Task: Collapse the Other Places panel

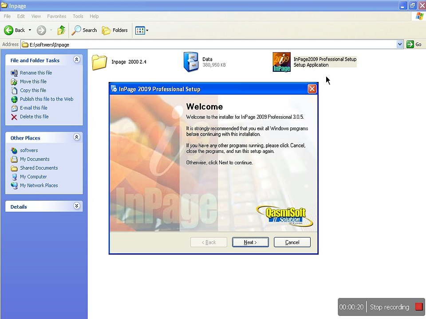Action: click(77, 137)
